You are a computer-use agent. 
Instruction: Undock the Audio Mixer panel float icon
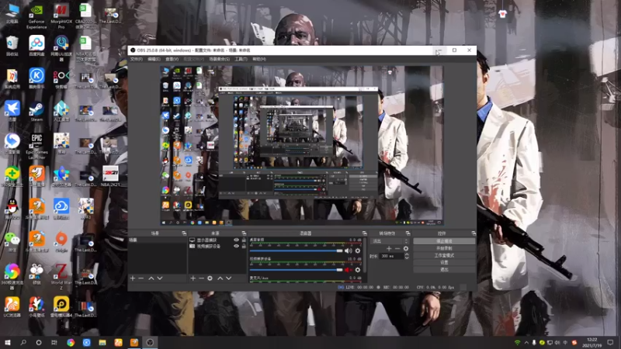364,233
